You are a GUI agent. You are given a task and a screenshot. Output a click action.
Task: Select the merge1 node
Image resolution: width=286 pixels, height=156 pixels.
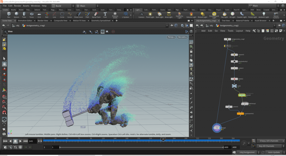click(x=217, y=128)
